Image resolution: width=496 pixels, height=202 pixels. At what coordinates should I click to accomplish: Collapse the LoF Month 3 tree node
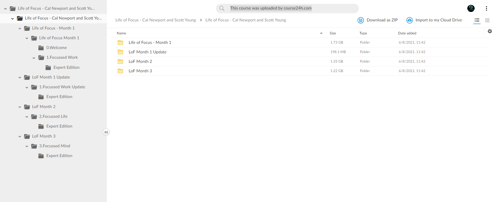click(x=20, y=136)
